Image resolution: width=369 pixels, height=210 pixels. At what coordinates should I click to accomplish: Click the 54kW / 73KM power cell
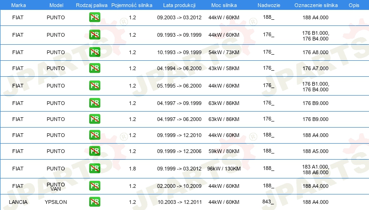point(224,52)
